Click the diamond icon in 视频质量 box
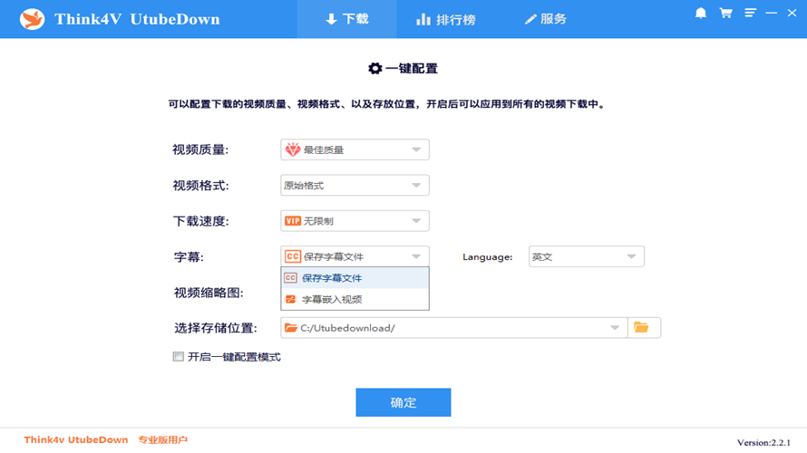Viewport: 807px width, 453px height. pyautogui.click(x=292, y=149)
